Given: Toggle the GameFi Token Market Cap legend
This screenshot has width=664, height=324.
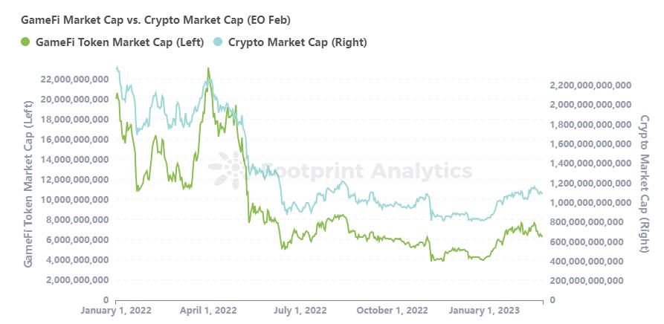Looking at the screenshot, I should 112,42.
